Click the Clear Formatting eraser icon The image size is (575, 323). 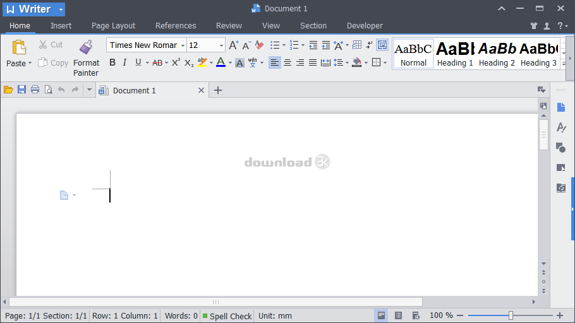pyautogui.click(x=259, y=45)
